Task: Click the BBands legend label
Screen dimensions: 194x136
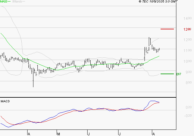Action: point(17,2)
